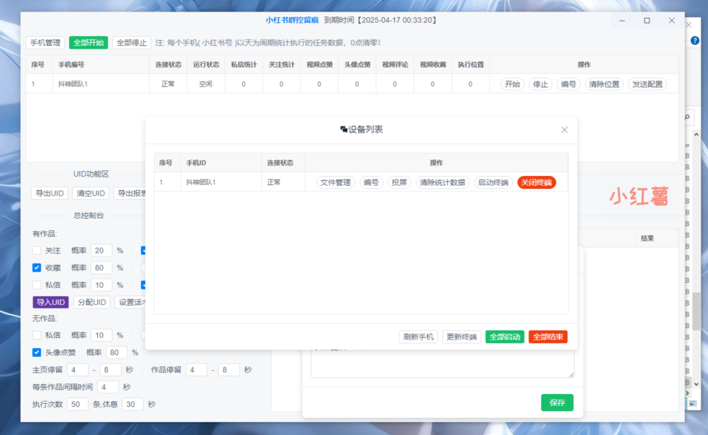Click the green 全部启动 button

(505, 336)
